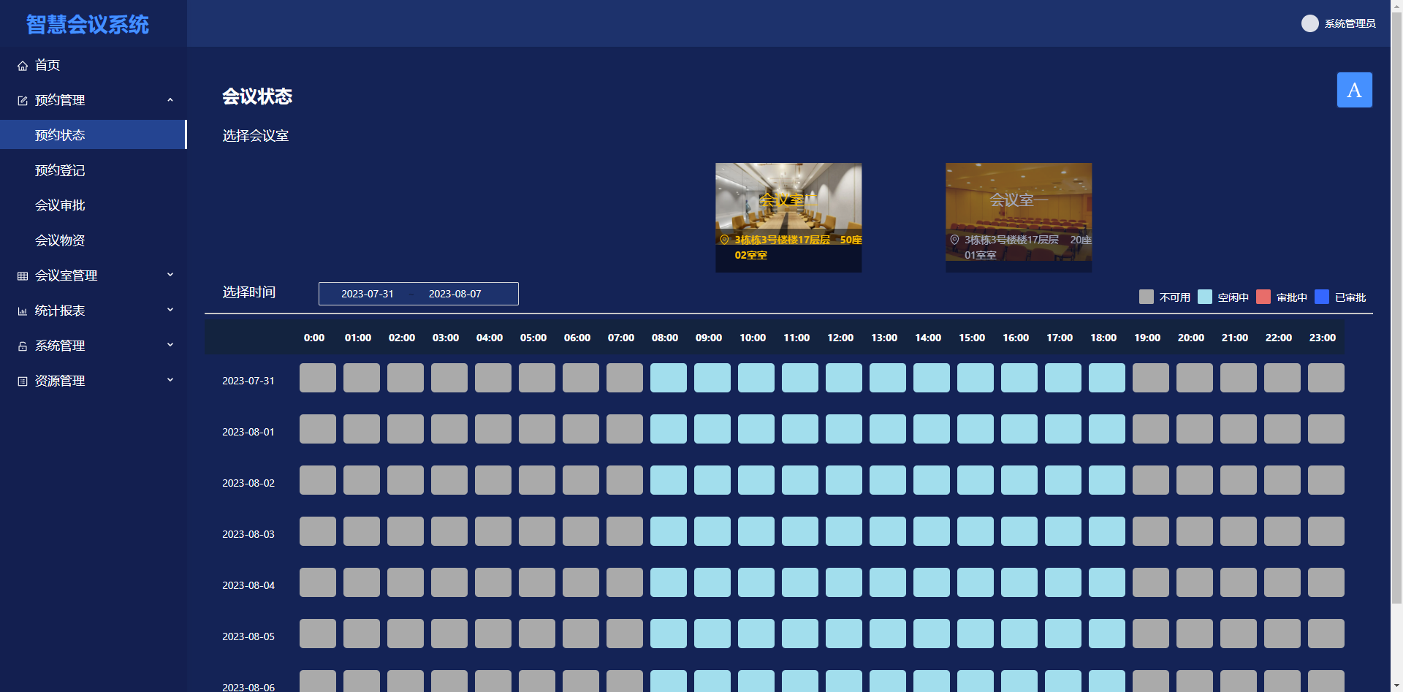Click 02室室 text on 会议室二 card
Image resolution: width=1403 pixels, height=692 pixels.
751,255
